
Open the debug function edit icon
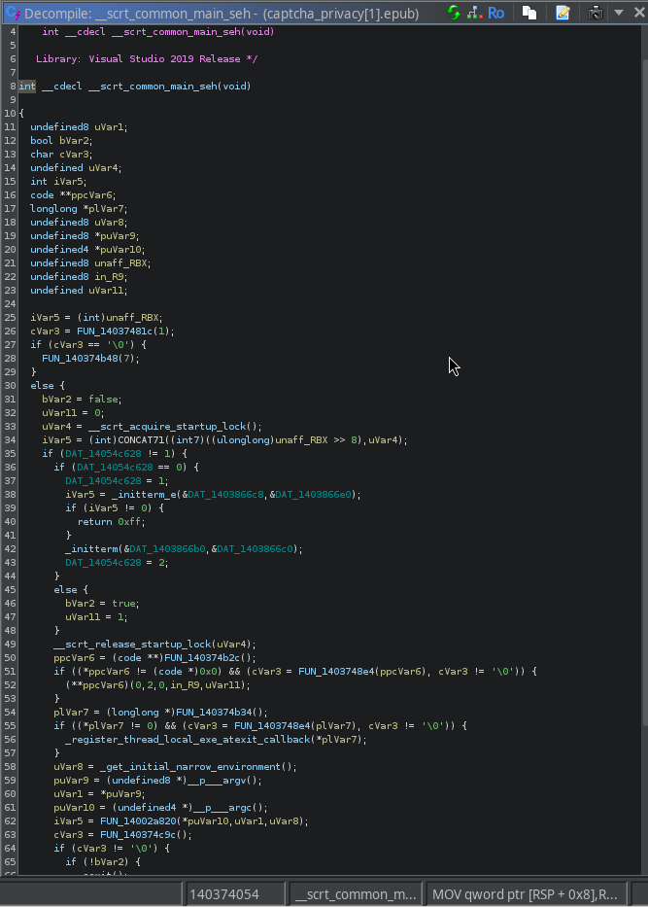click(x=563, y=13)
